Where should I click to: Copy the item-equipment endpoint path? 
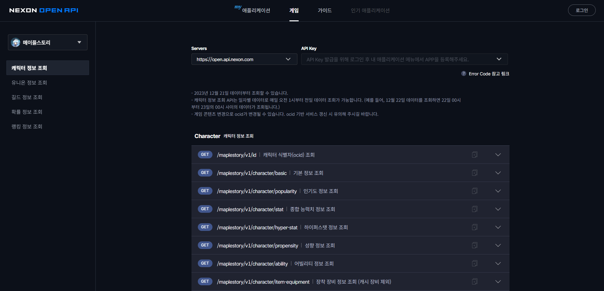tap(475, 281)
